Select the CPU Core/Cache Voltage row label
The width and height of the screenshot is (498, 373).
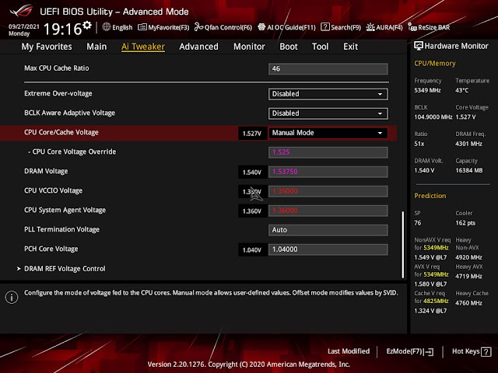point(61,132)
